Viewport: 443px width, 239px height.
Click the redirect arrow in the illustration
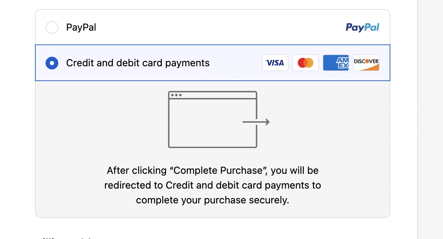[x=256, y=122]
